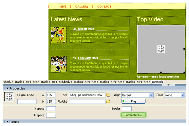The height and width of the screenshot is (126, 189).
Task: Click the 16, February 2009 date text
Action: click(85, 58)
